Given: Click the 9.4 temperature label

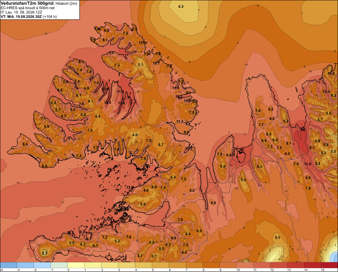Looking at the screenshot, I should tap(146, 190).
